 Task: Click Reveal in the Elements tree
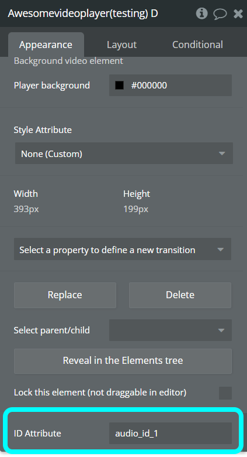(x=123, y=361)
